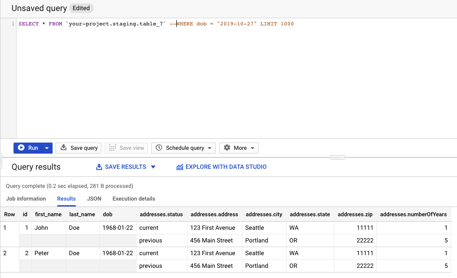The image size is (457, 278).
Task: Open the Save Results dropdown caret
Action: (153, 167)
